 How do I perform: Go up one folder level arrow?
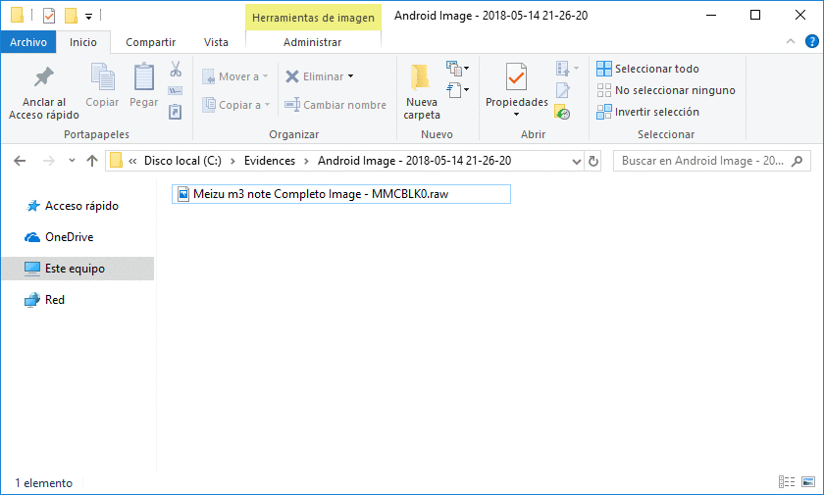(92, 161)
